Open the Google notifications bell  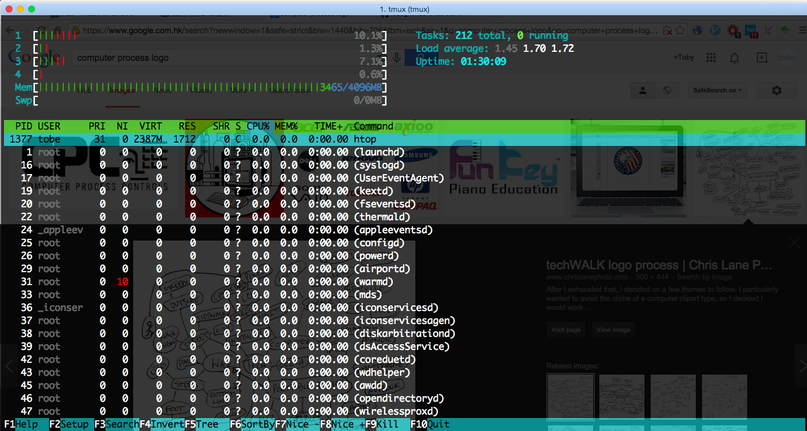(x=735, y=57)
